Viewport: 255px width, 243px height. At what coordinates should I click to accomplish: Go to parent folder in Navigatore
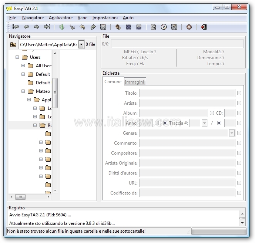13,44
